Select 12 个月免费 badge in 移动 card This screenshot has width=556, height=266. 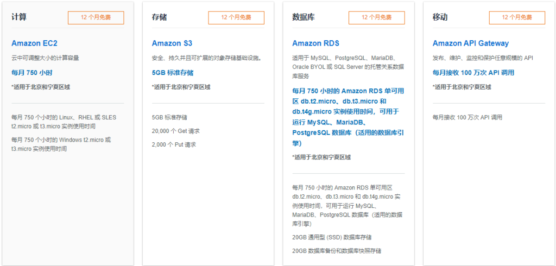point(517,17)
